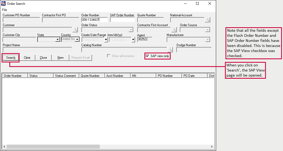Select the Status column header

point(40,76)
